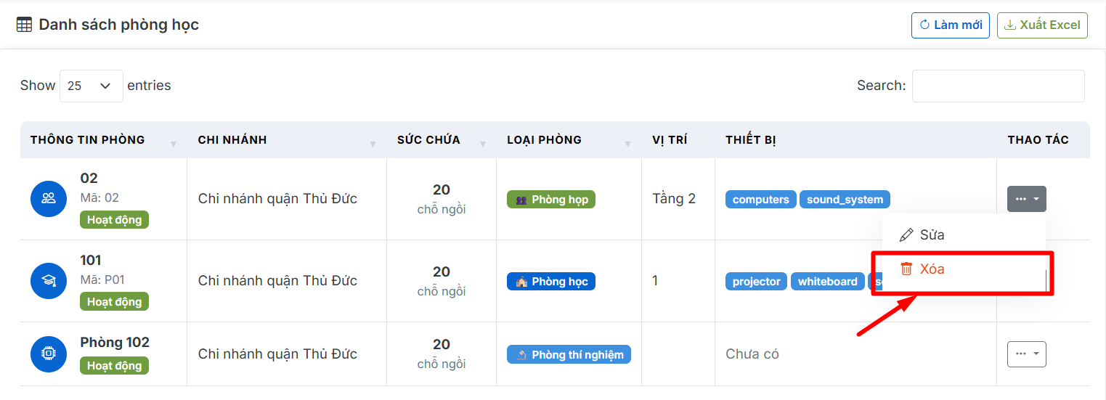Image resolution: width=1106 pixels, height=400 pixels.
Task: Click the Phòng họp room type badge
Action: 550,200
